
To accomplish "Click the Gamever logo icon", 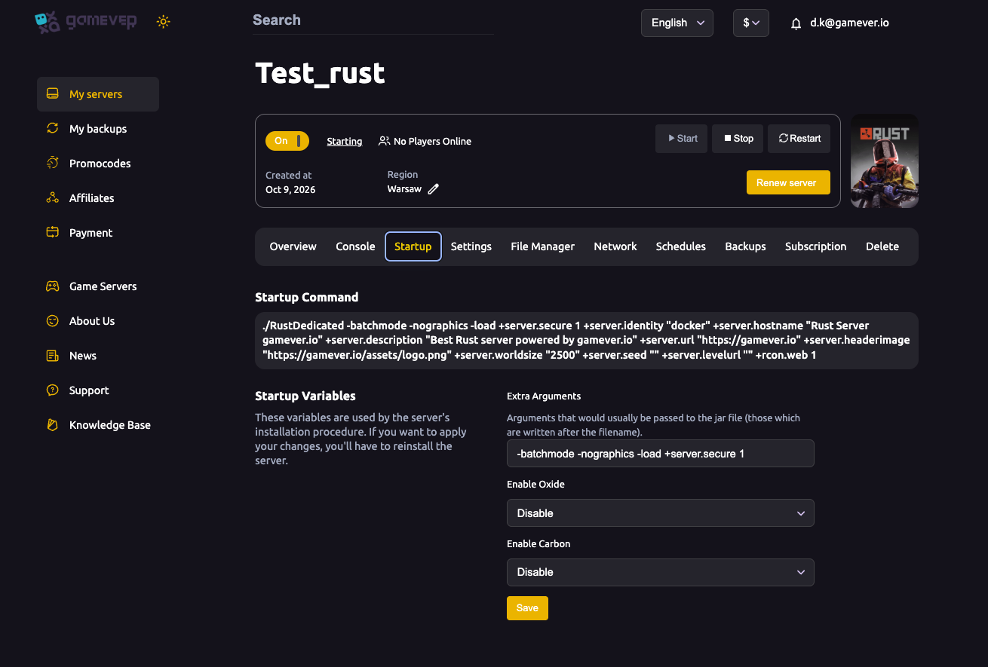I will (48, 22).
